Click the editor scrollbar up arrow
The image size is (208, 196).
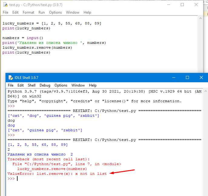(200, 18)
